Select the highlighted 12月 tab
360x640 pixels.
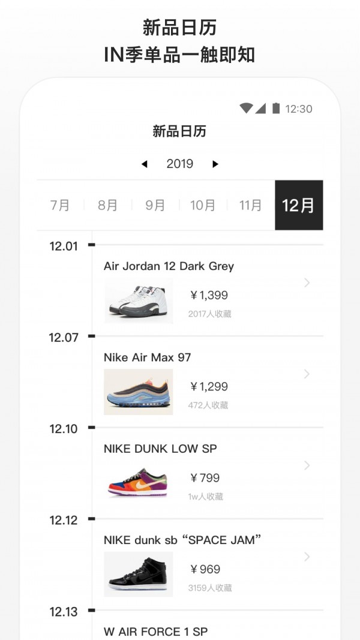point(299,204)
